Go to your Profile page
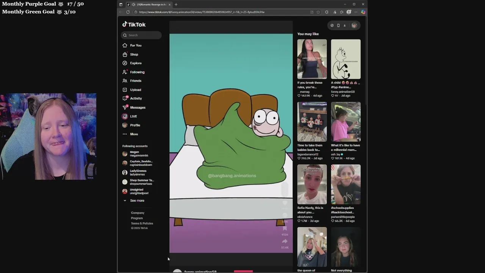The width and height of the screenshot is (485, 273). coord(131,125)
